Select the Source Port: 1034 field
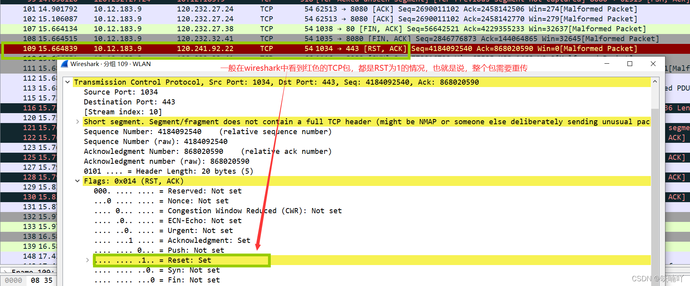The height and width of the screenshot is (286, 690). 121,92
